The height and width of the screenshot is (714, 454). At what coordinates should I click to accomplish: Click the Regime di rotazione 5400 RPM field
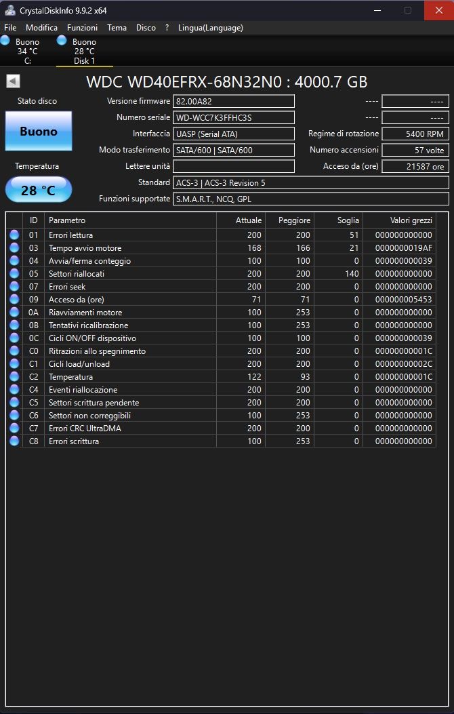click(x=415, y=134)
